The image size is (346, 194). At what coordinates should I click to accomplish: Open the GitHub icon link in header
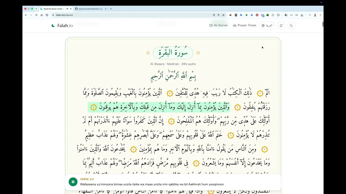281,26
